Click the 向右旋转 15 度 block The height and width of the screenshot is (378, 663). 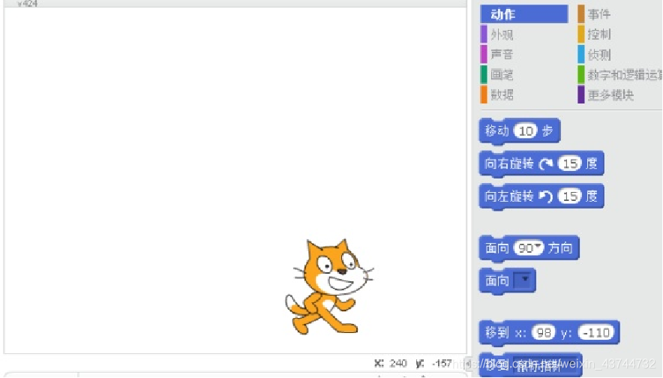[x=541, y=163]
